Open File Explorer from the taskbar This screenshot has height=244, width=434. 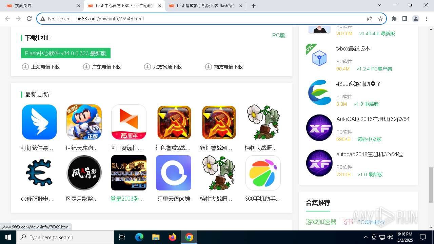(156, 237)
